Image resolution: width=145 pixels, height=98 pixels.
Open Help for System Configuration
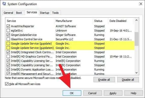click(134, 93)
